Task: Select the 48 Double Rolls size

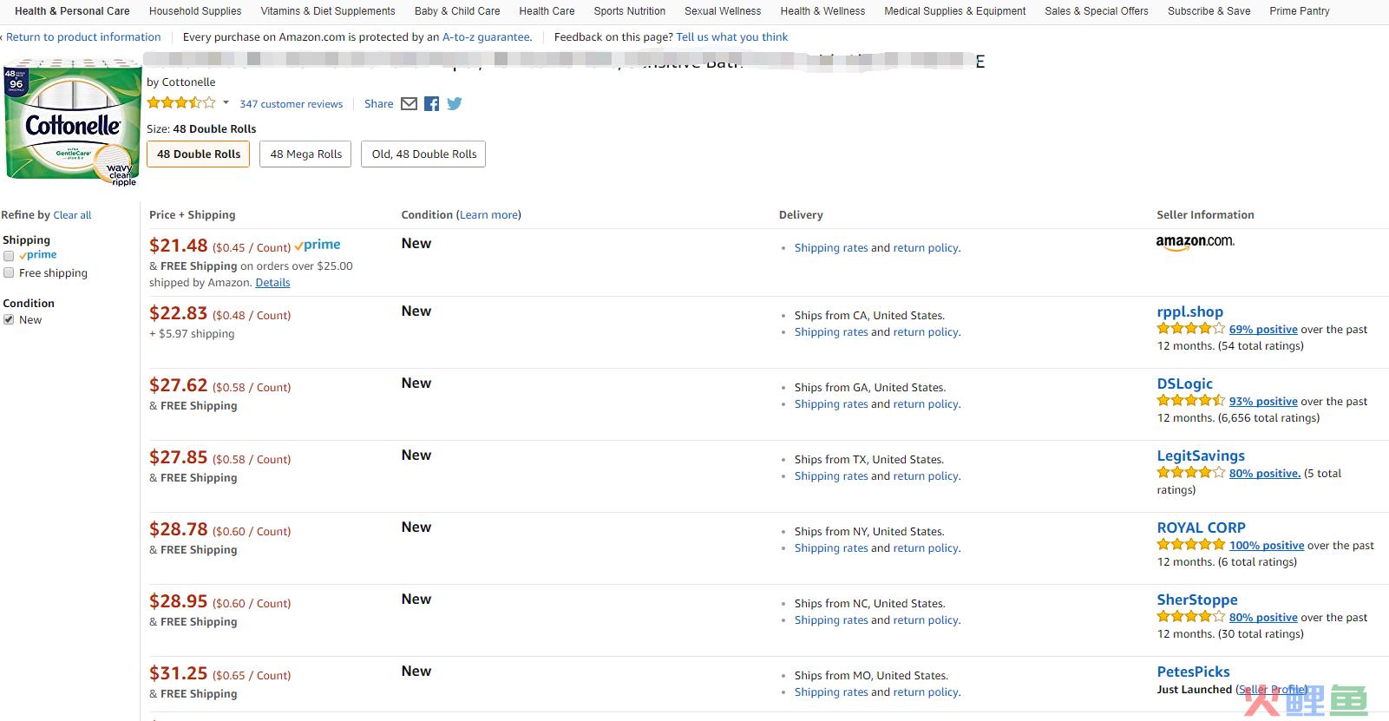Action: point(199,154)
